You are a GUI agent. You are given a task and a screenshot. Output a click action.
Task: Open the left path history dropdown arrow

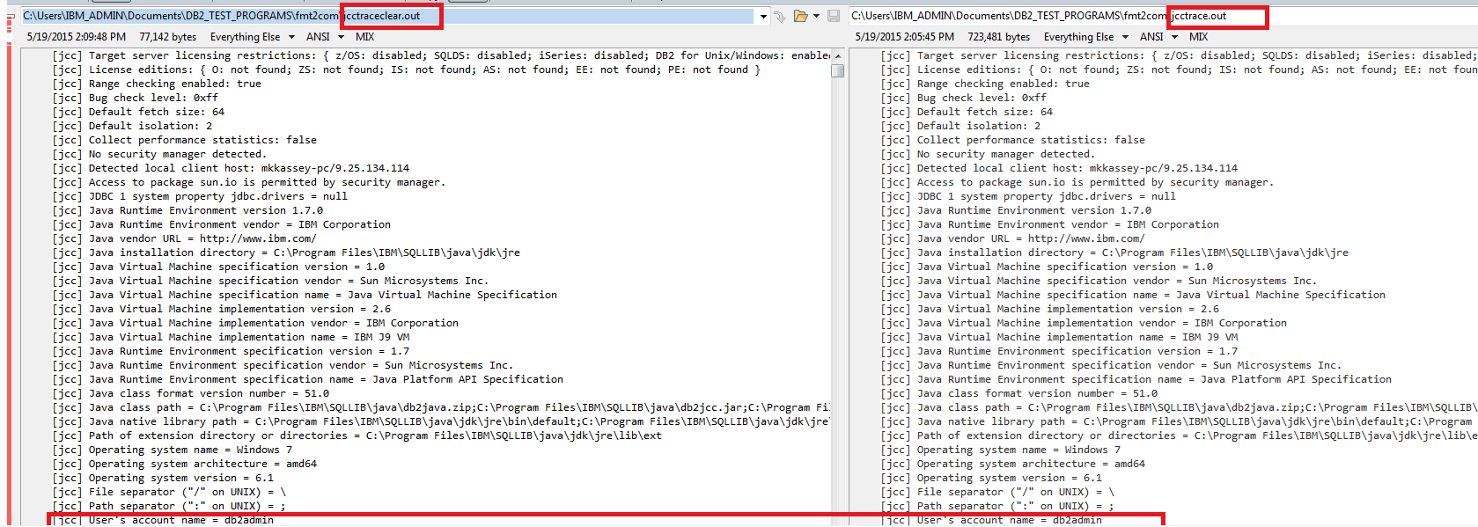pos(762,16)
